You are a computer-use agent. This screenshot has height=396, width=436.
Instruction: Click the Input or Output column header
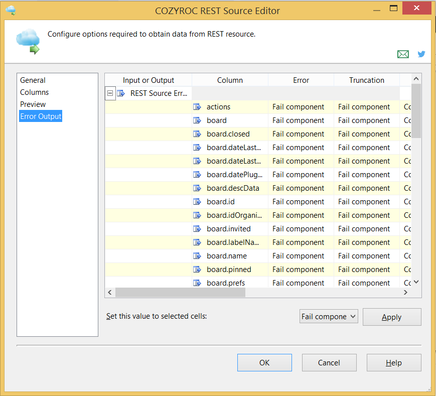[149, 80]
